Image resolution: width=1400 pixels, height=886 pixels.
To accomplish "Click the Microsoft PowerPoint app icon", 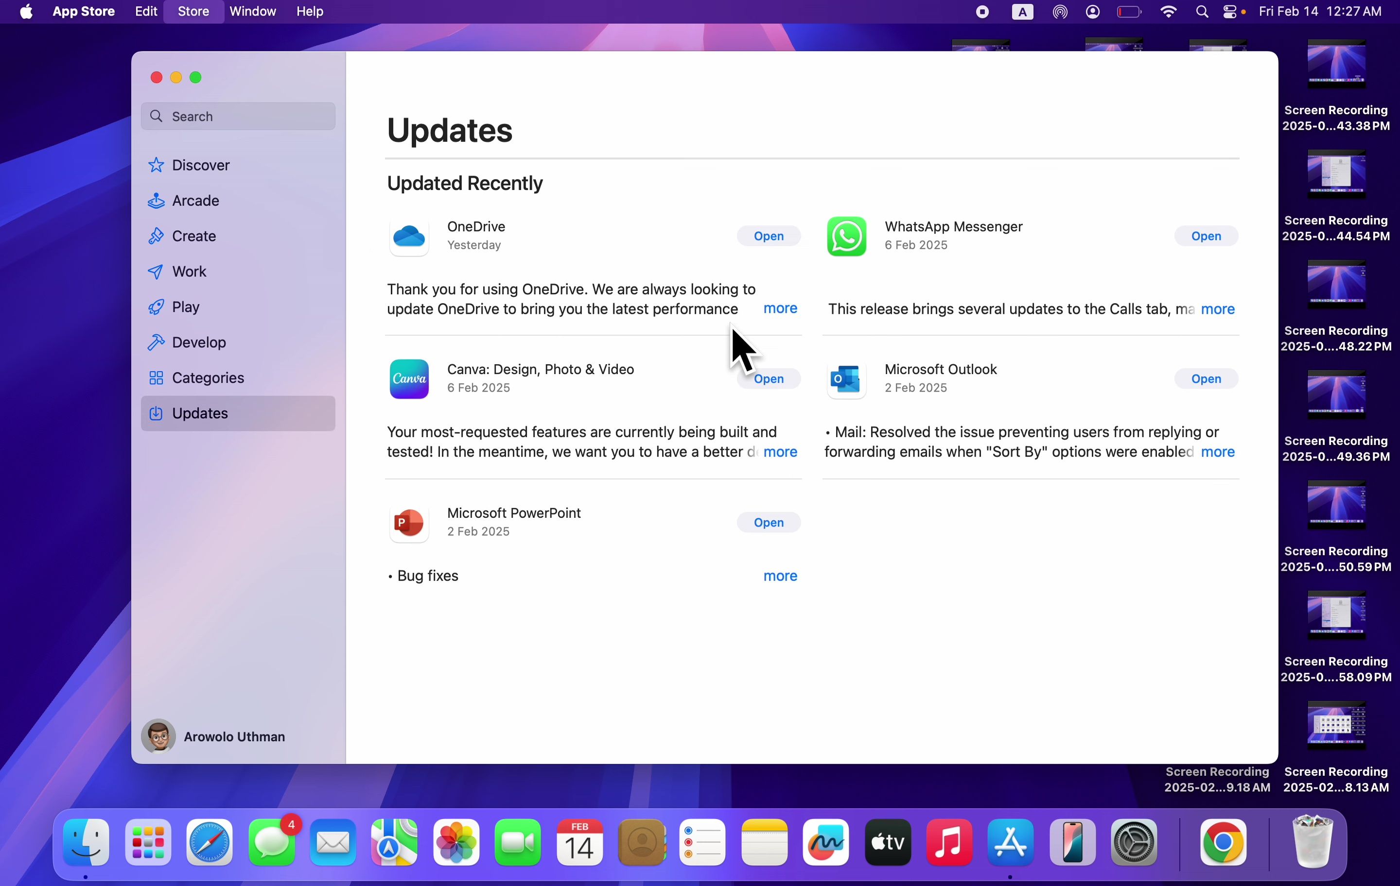I will click(409, 522).
